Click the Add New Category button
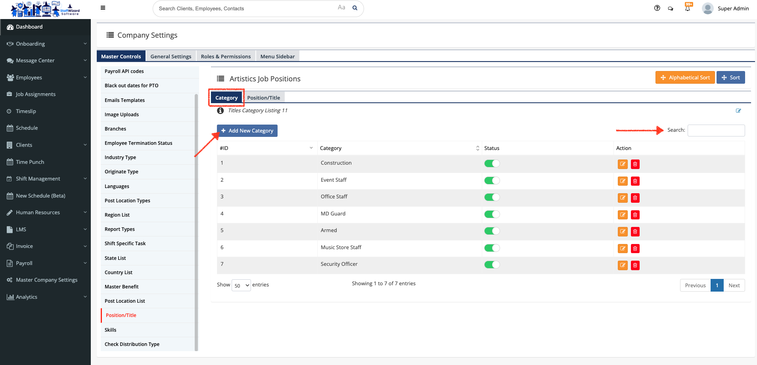The height and width of the screenshot is (365, 757). [x=247, y=131]
